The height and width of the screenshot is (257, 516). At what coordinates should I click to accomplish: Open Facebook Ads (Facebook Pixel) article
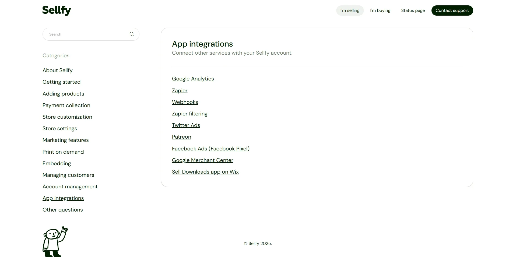click(211, 149)
